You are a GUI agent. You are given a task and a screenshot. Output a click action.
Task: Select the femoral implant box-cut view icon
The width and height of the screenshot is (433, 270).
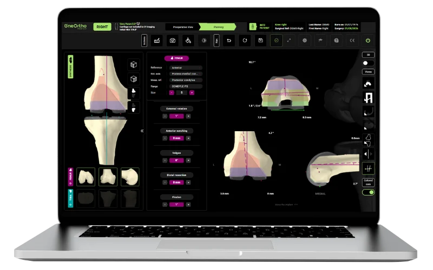pyautogui.click(x=368, y=98)
